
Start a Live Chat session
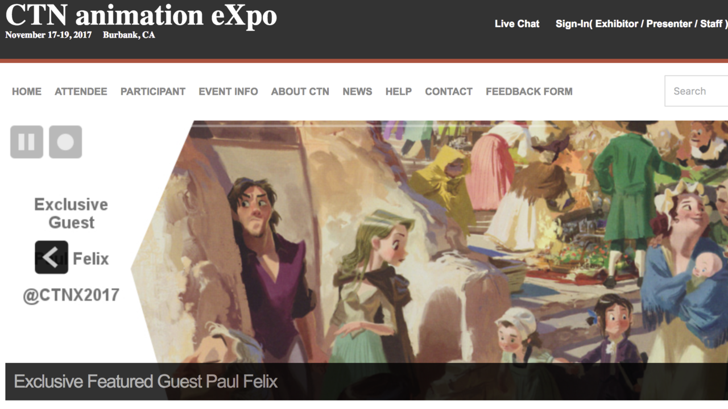[x=517, y=24]
